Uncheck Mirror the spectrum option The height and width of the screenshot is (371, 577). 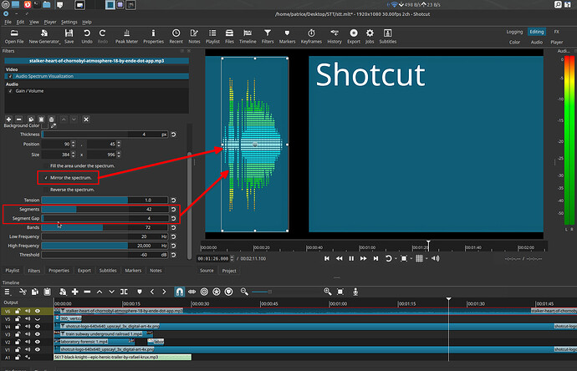click(x=46, y=178)
